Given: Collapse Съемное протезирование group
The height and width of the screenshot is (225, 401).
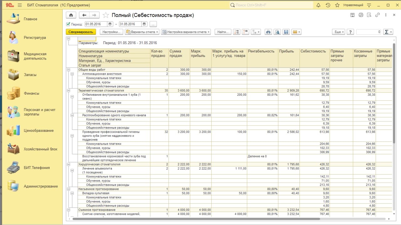Looking at the screenshot, I should (69, 210).
